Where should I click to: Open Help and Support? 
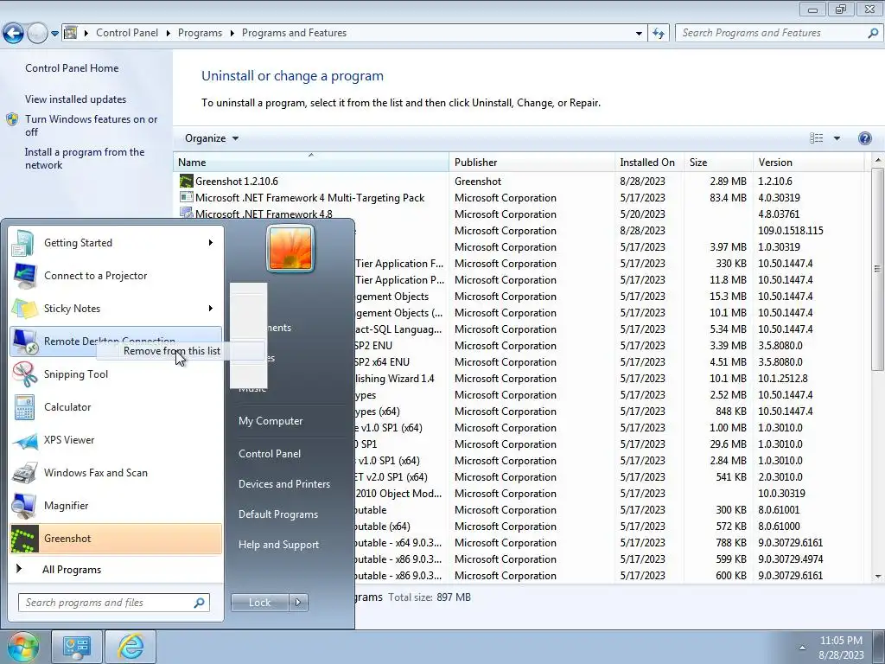[279, 545]
